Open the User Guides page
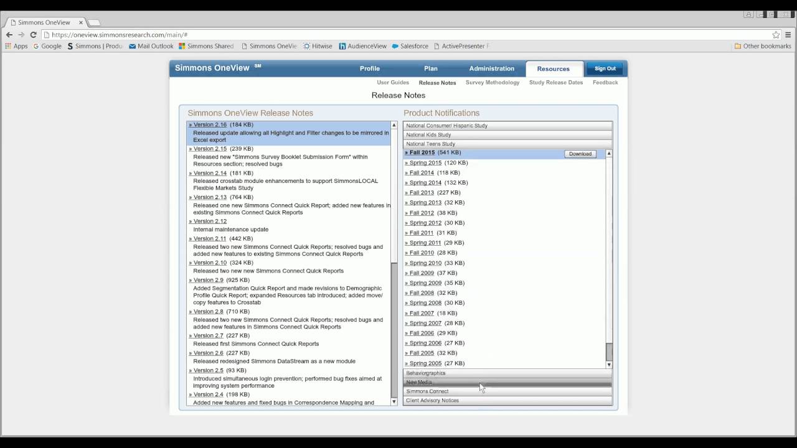 pyautogui.click(x=393, y=82)
